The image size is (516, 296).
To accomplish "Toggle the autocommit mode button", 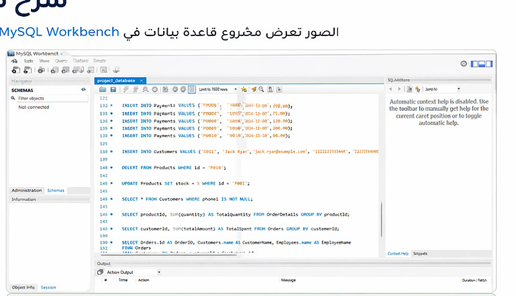I will tap(192, 89).
